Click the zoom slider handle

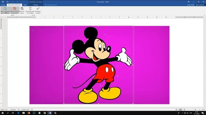pyautogui.click(x=195, y=110)
